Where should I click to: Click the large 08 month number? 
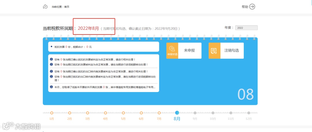click(246, 94)
